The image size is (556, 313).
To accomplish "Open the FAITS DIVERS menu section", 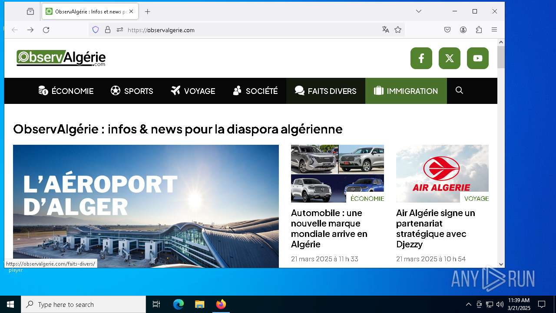I will pyautogui.click(x=326, y=91).
